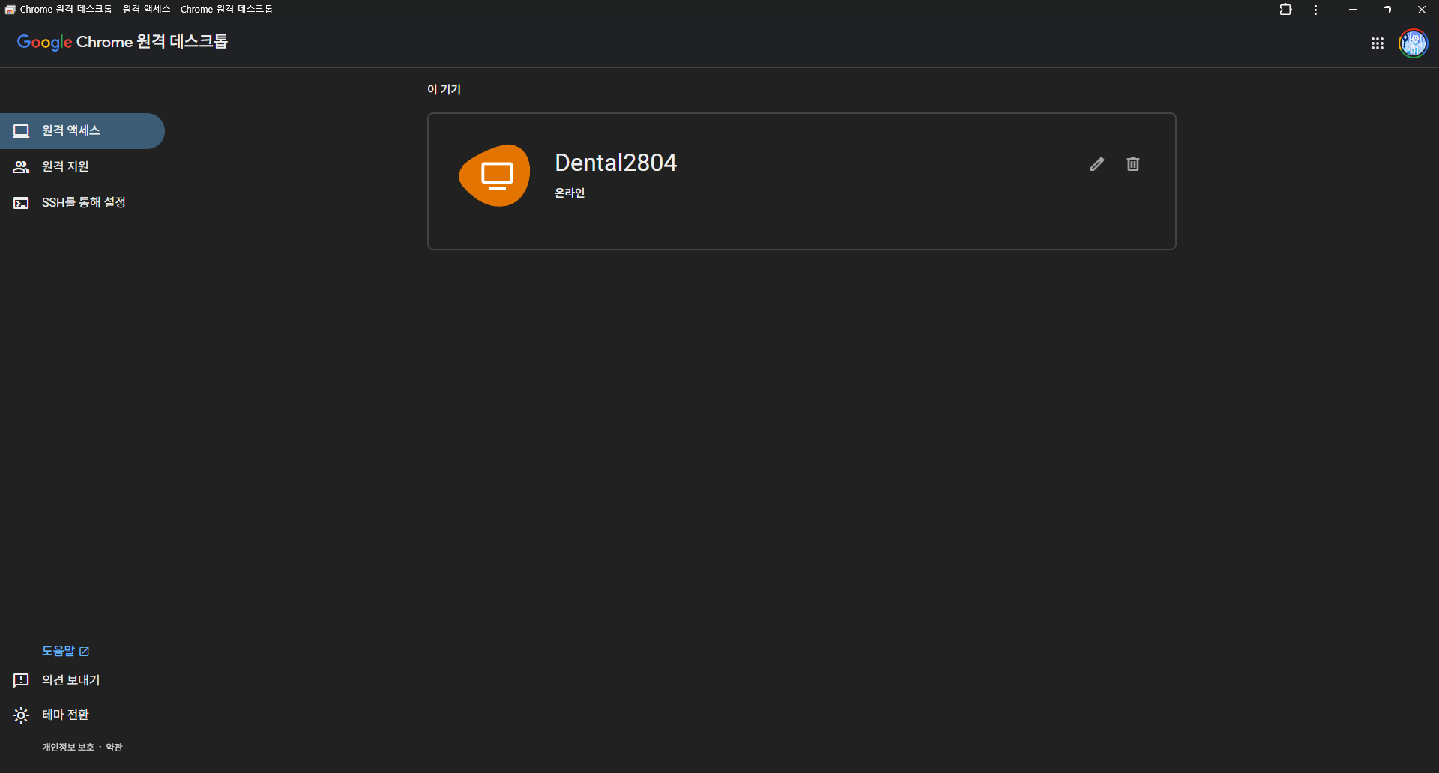This screenshot has width=1439, height=773.
Task: Click the pencil edit icon for Dental2804
Action: pyautogui.click(x=1096, y=164)
